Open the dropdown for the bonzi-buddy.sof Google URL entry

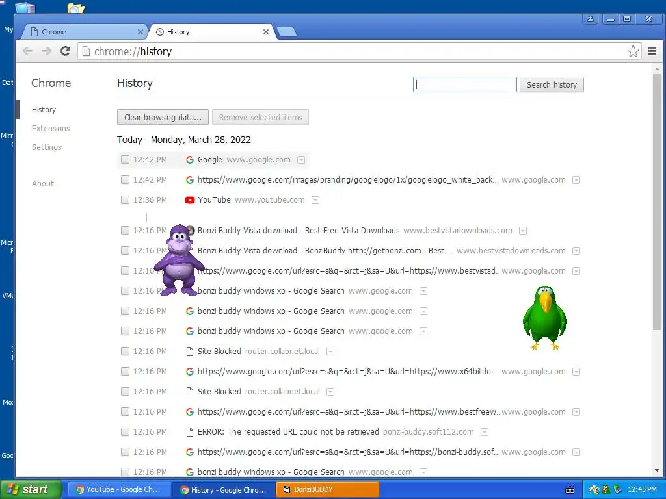pos(576,452)
